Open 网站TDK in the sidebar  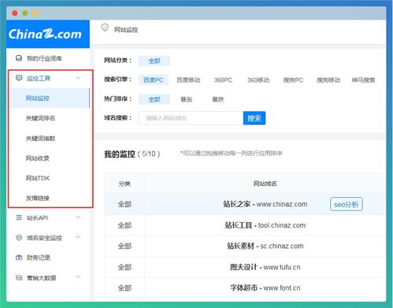click(37, 178)
